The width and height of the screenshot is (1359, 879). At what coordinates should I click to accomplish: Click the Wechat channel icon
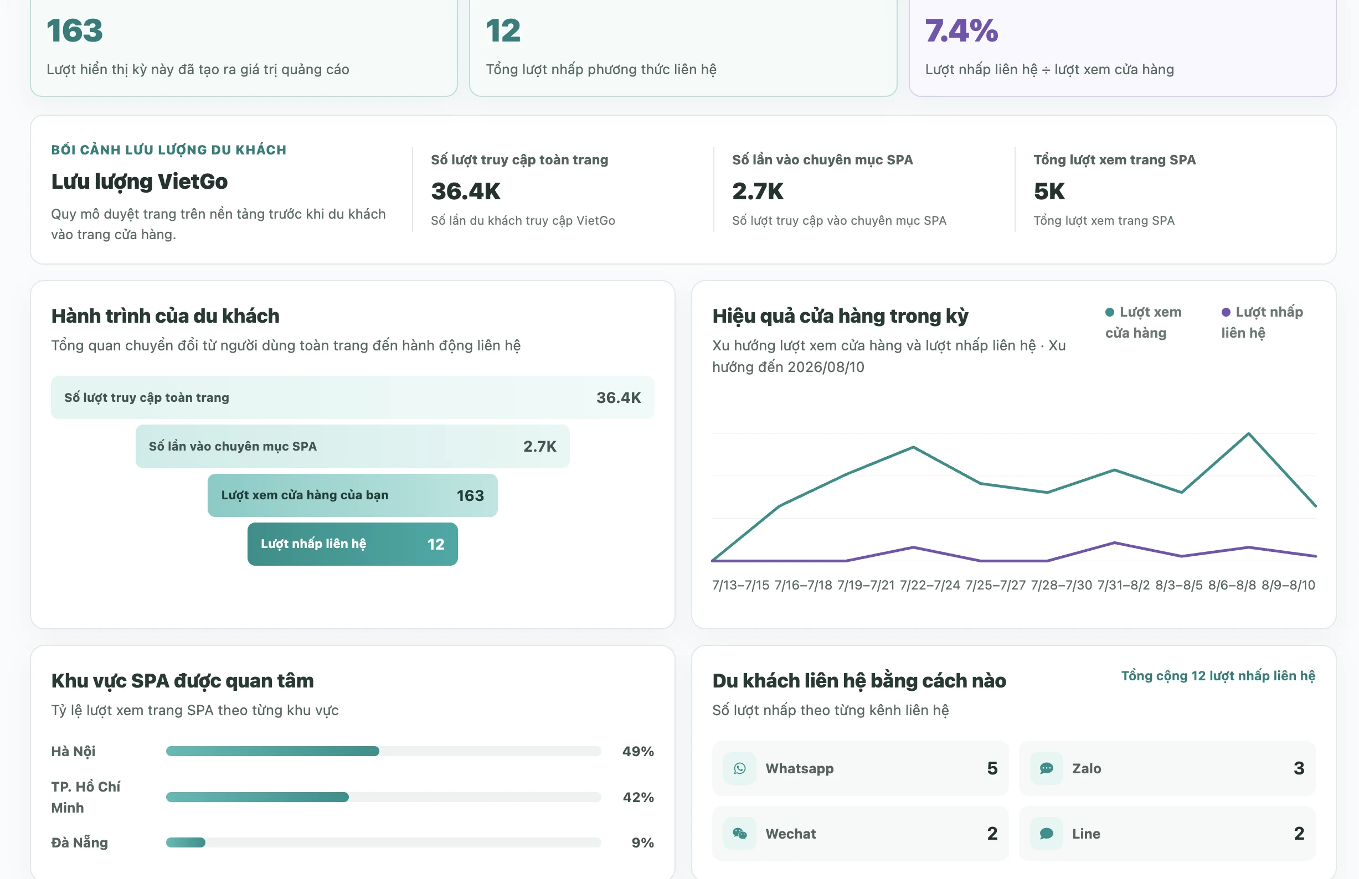pyautogui.click(x=739, y=834)
